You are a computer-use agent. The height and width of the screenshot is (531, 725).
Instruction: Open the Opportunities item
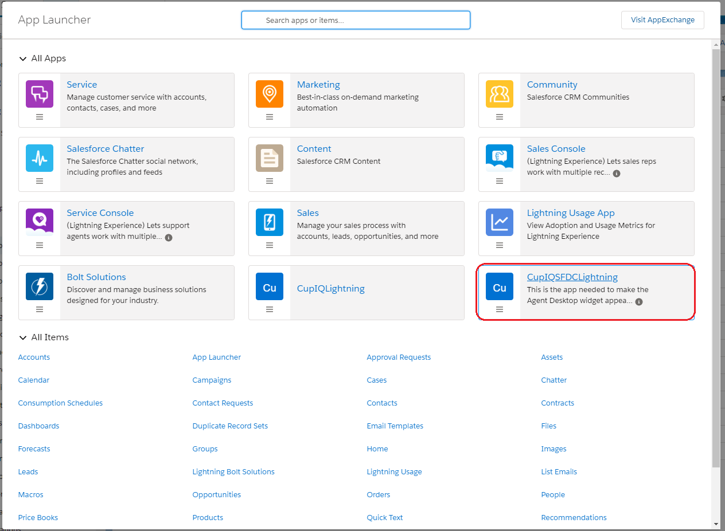click(217, 494)
